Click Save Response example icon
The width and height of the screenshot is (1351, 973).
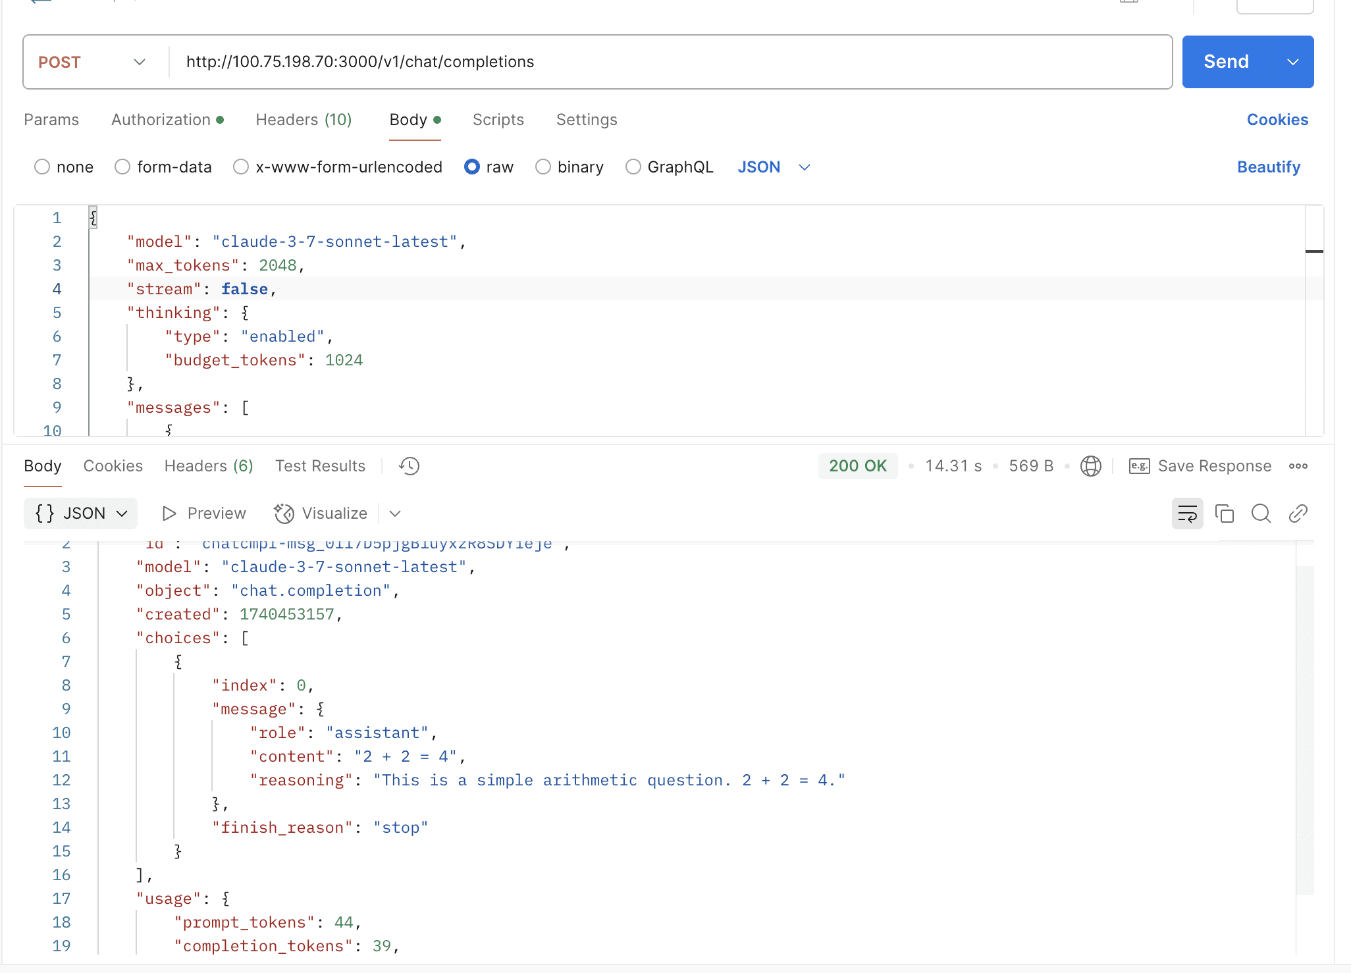pyautogui.click(x=1139, y=466)
